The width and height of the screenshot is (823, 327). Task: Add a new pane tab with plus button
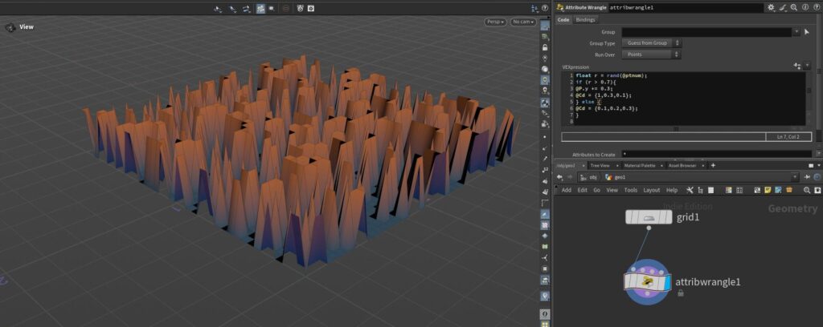pos(713,165)
